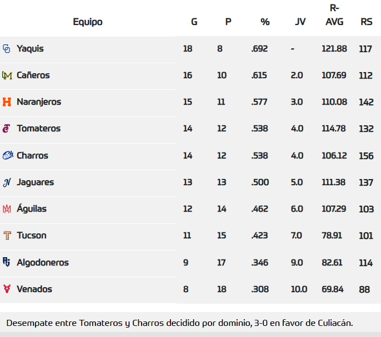The height and width of the screenshot is (337, 381).
Task: Click the Águilas team logo
Action: click(x=7, y=209)
